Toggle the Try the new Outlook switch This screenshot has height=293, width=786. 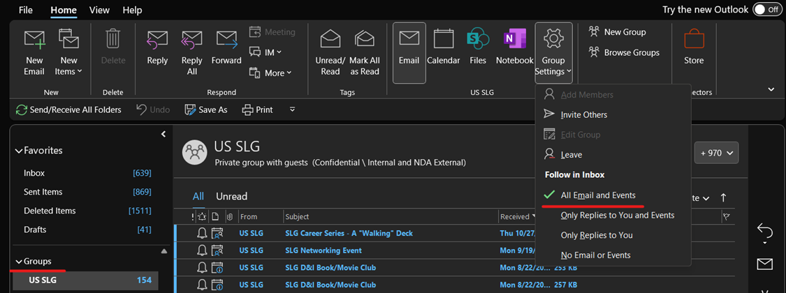coord(767,10)
